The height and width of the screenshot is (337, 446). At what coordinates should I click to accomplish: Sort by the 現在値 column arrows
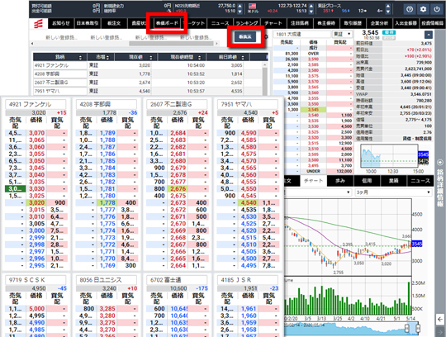[x=151, y=58]
